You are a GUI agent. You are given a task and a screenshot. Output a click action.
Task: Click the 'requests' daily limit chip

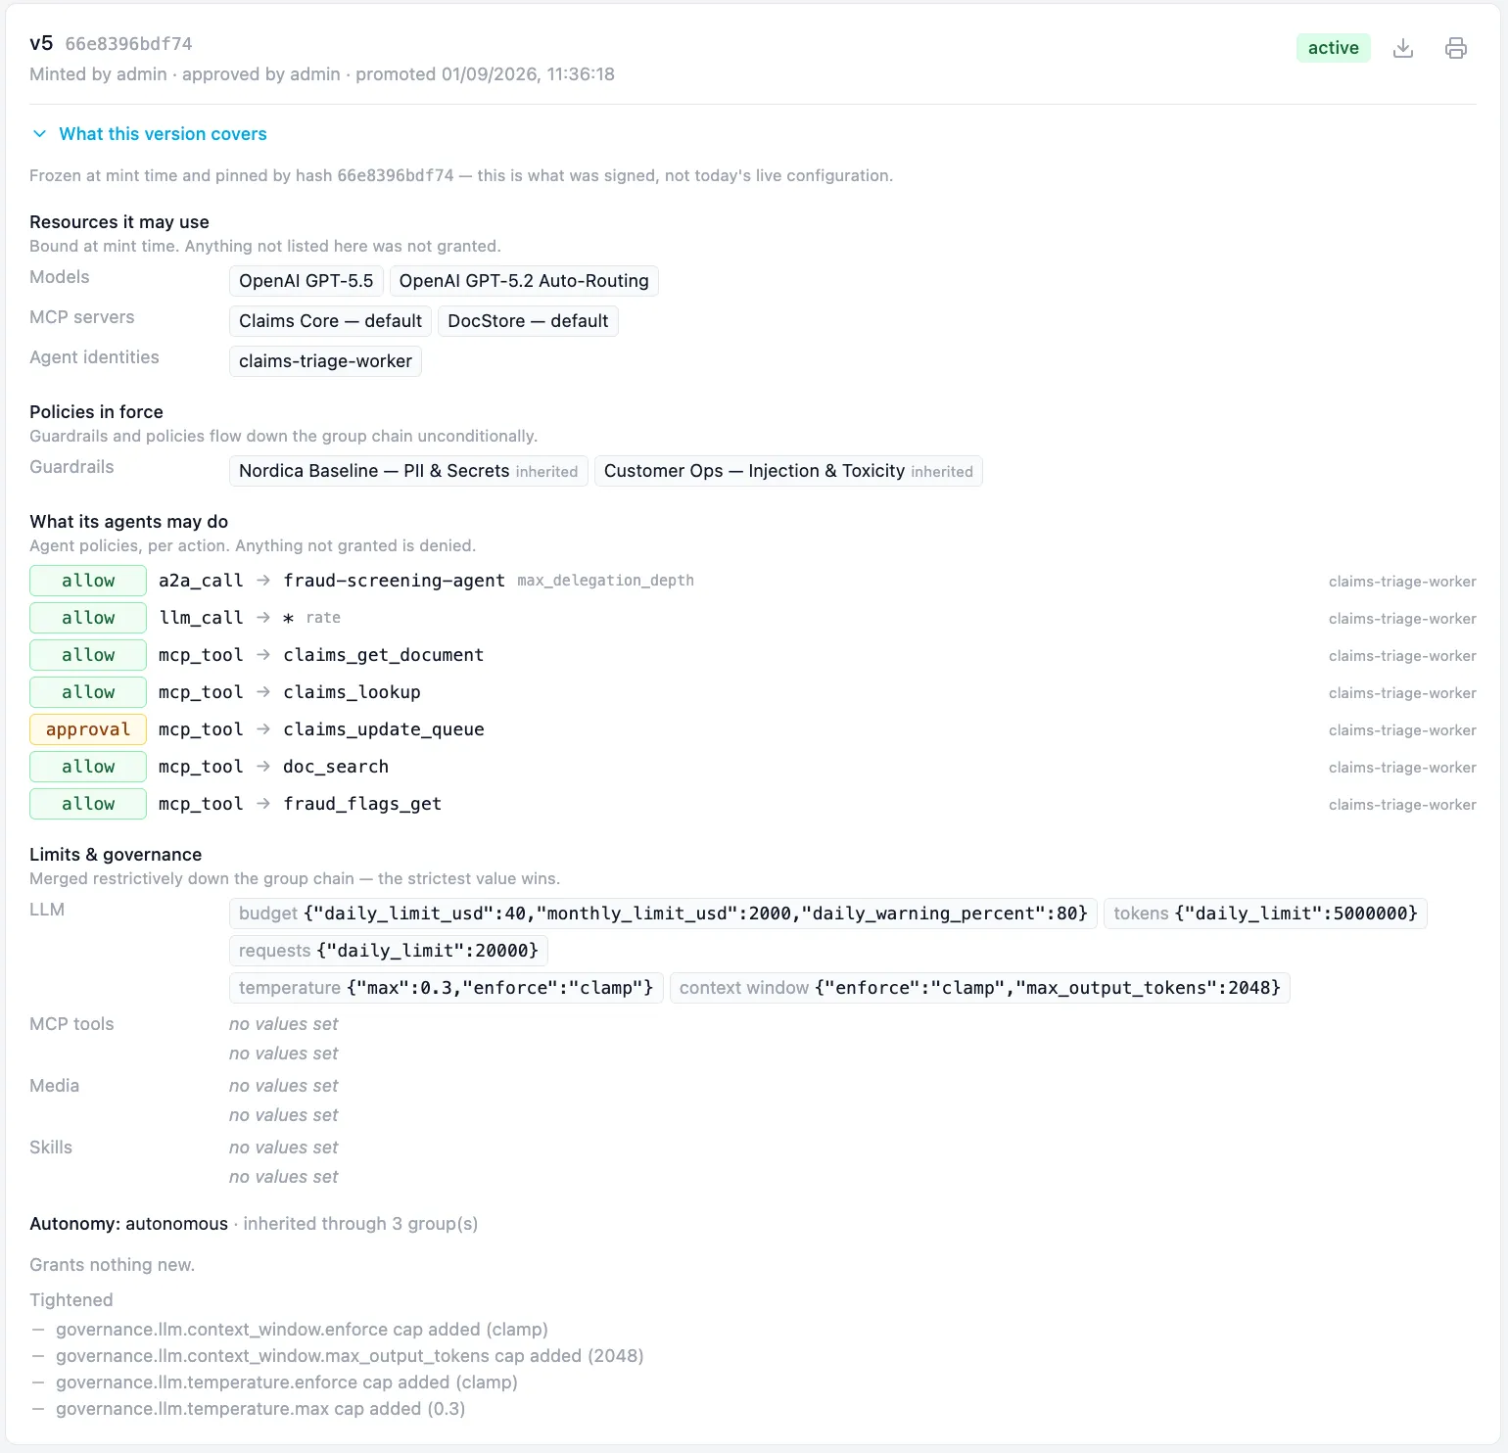pyautogui.click(x=389, y=951)
